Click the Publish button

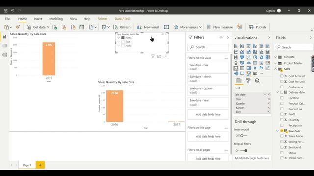pos(258,27)
